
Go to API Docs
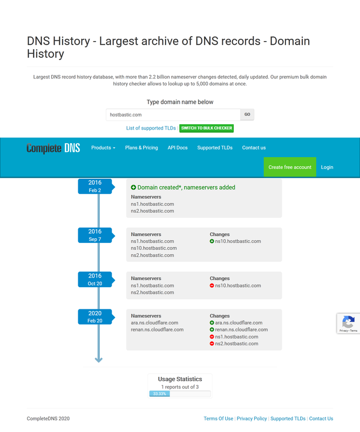pyautogui.click(x=178, y=147)
